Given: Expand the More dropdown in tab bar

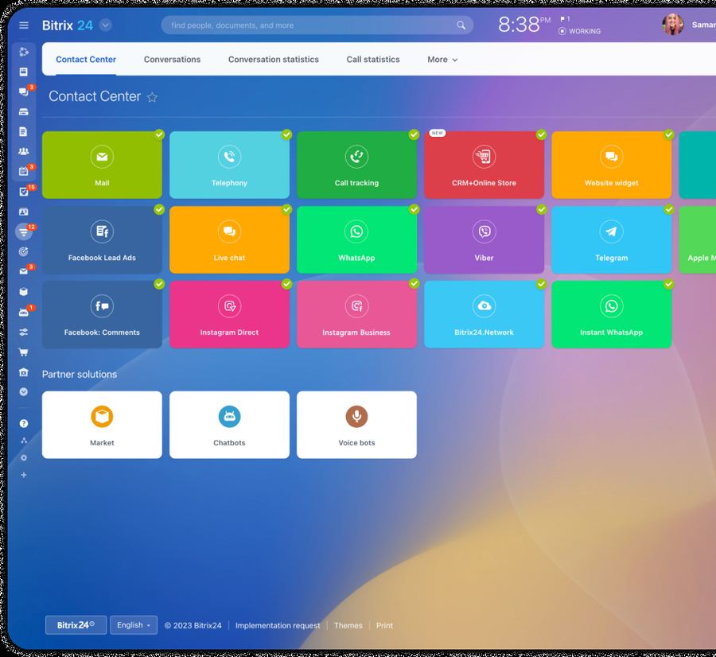Looking at the screenshot, I should click(x=442, y=60).
